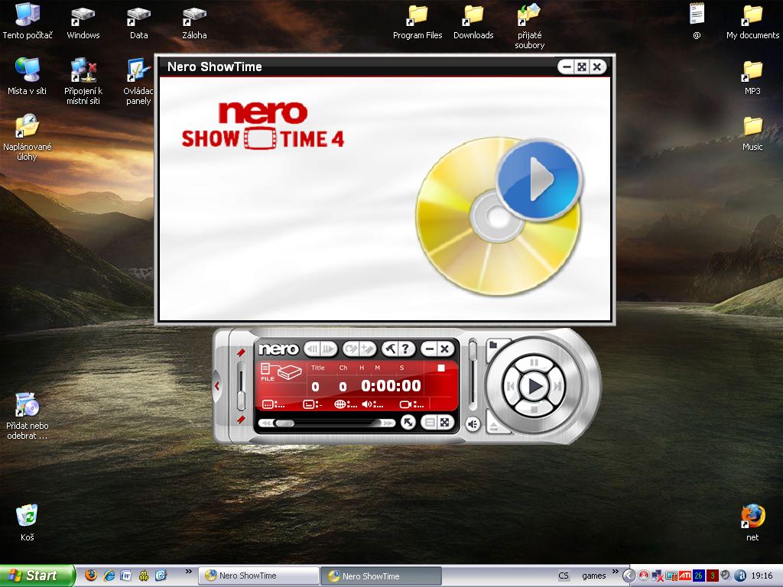
Task: Open Nero ShowTime settings (hammer icon)
Action: point(390,349)
